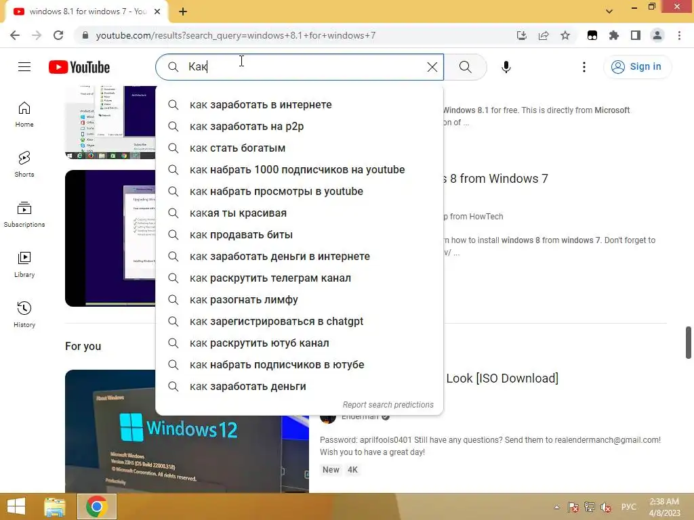Select suggestion какая ты красивая
Viewport: 694px width, 520px height.
click(299, 213)
